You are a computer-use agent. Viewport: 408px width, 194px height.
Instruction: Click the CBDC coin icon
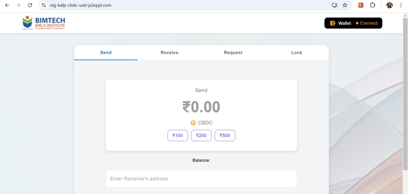193,123
